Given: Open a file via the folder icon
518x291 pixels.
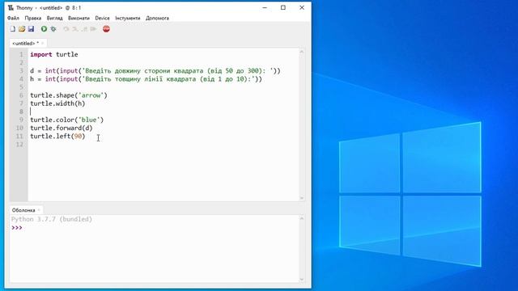Looking at the screenshot, I should pyautogui.click(x=22, y=29).
